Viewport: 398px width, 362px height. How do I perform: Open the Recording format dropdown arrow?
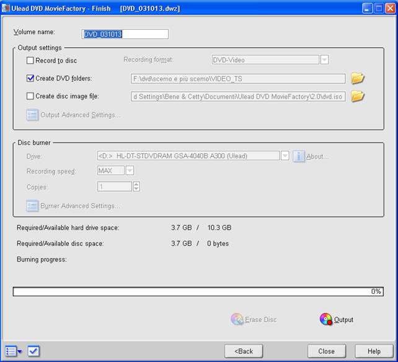(324, 60)
